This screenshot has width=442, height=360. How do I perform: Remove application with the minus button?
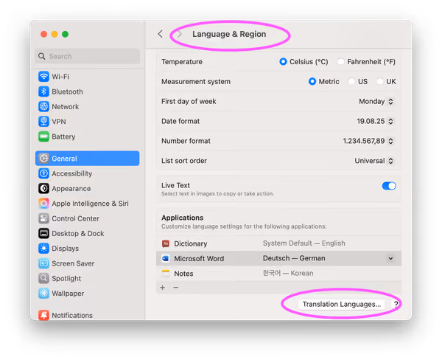[176, 288]
